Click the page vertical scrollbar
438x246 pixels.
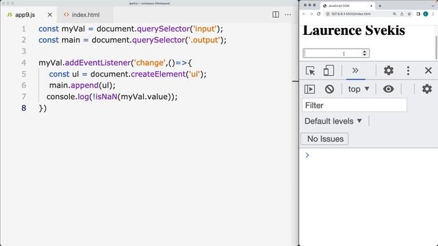(436, 47)
